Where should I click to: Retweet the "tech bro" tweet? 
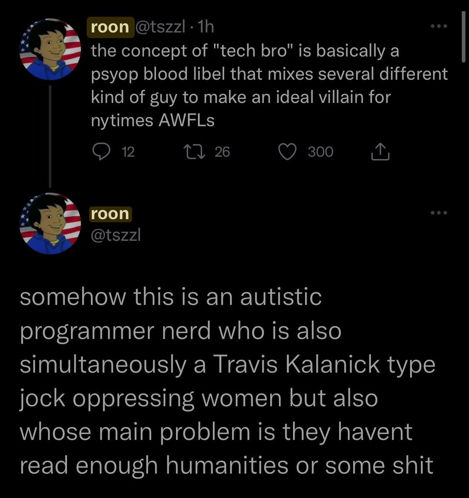(x=194, y=152)
